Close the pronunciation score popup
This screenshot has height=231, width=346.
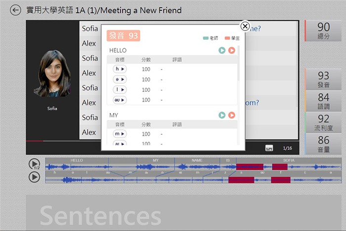(x=245, y=26)
